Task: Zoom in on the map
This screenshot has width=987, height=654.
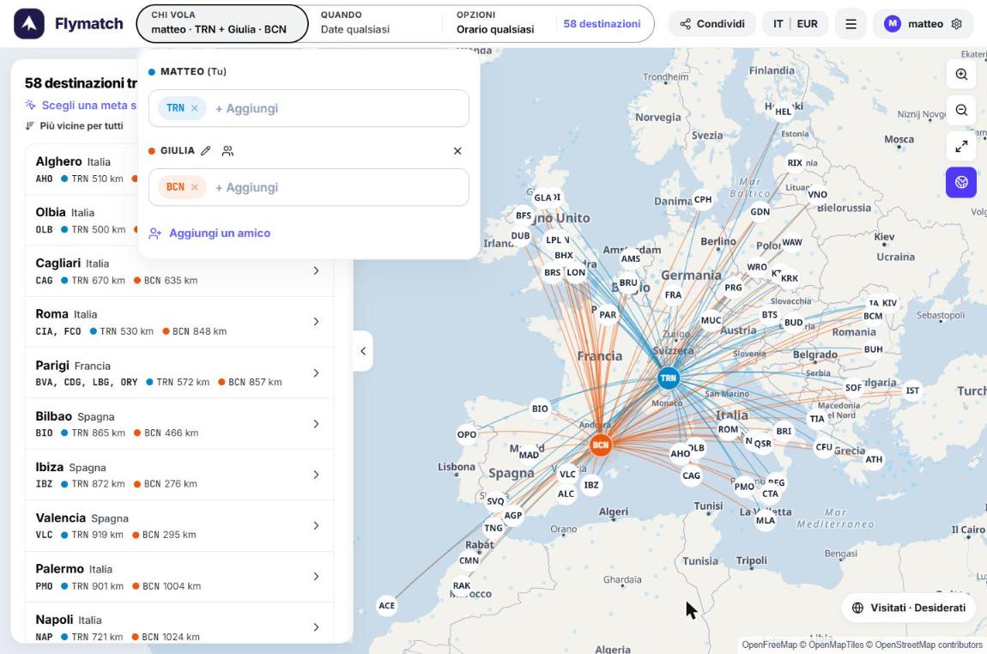Action: click(961, 75)
